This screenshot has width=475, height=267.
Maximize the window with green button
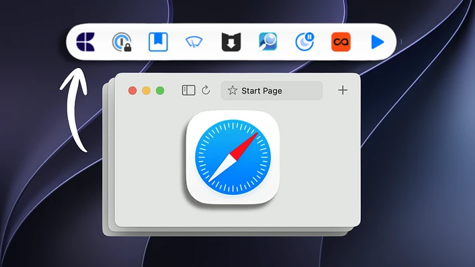pos(160,91)
